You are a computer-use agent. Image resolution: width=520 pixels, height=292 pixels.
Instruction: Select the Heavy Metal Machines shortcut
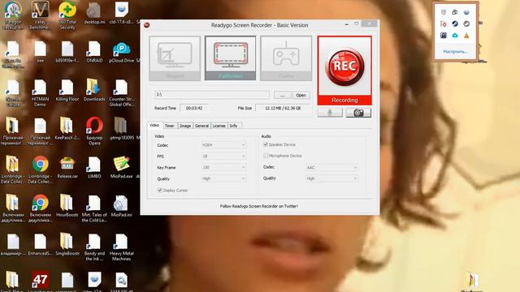(121, 247)
